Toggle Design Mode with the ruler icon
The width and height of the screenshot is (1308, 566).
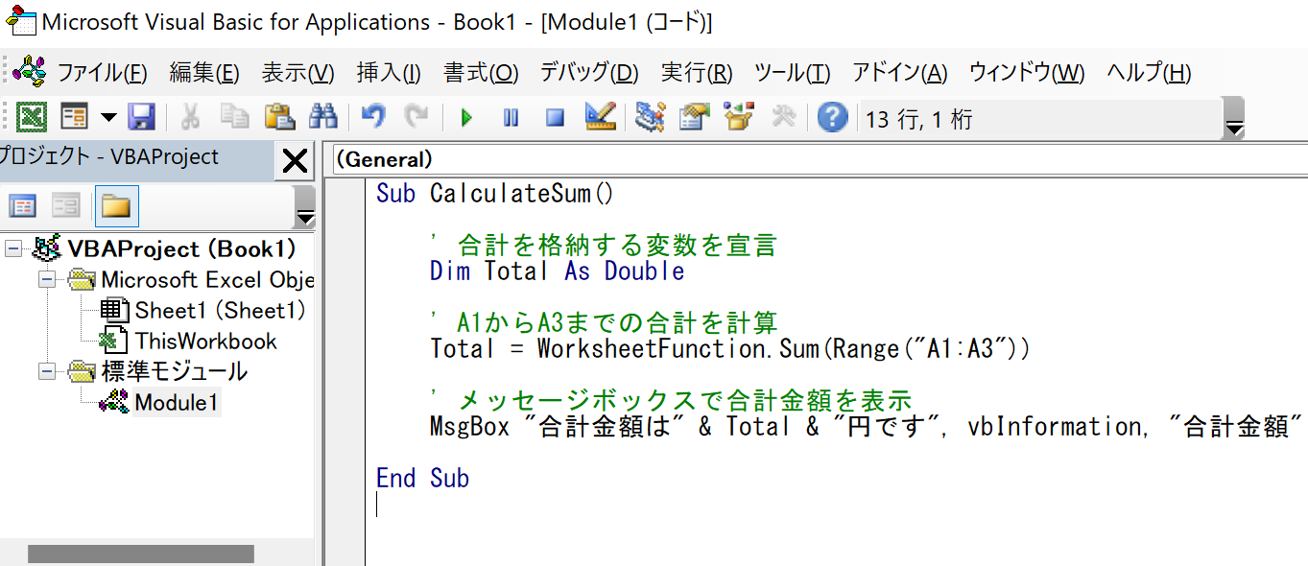(x=600, y=118)
